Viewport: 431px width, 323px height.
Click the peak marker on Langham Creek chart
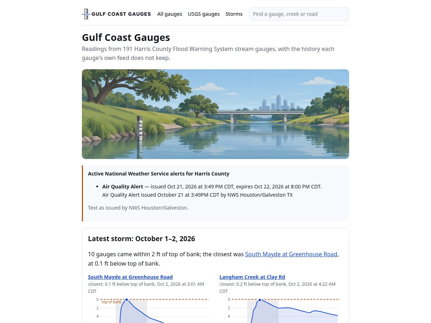260,300
